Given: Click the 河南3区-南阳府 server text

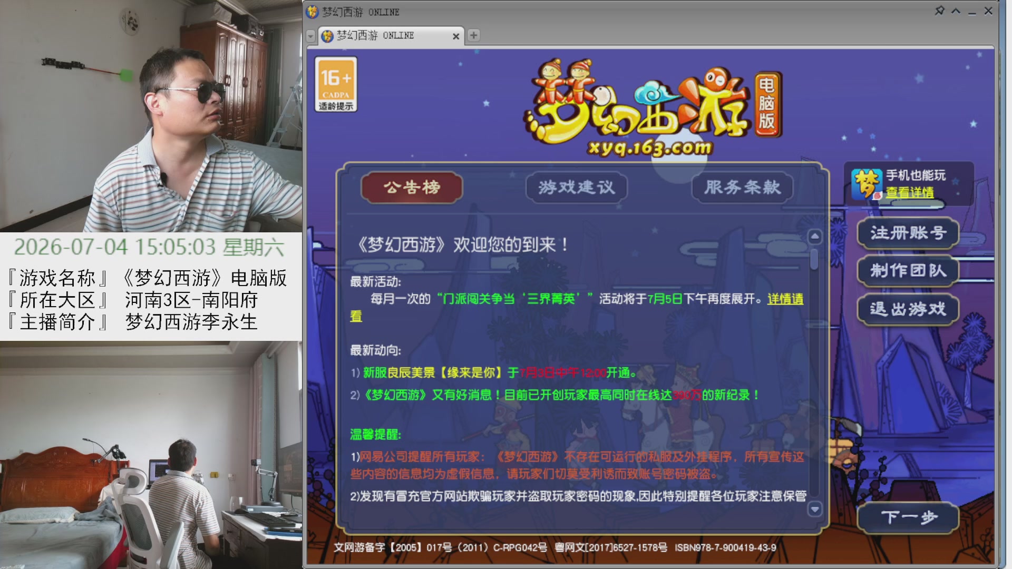Looking at the screenshot, I should pos(192,300).
